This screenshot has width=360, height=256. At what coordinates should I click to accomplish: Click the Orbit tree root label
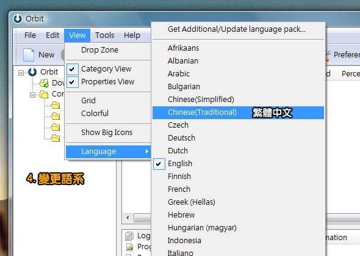[x=49, y=72]
